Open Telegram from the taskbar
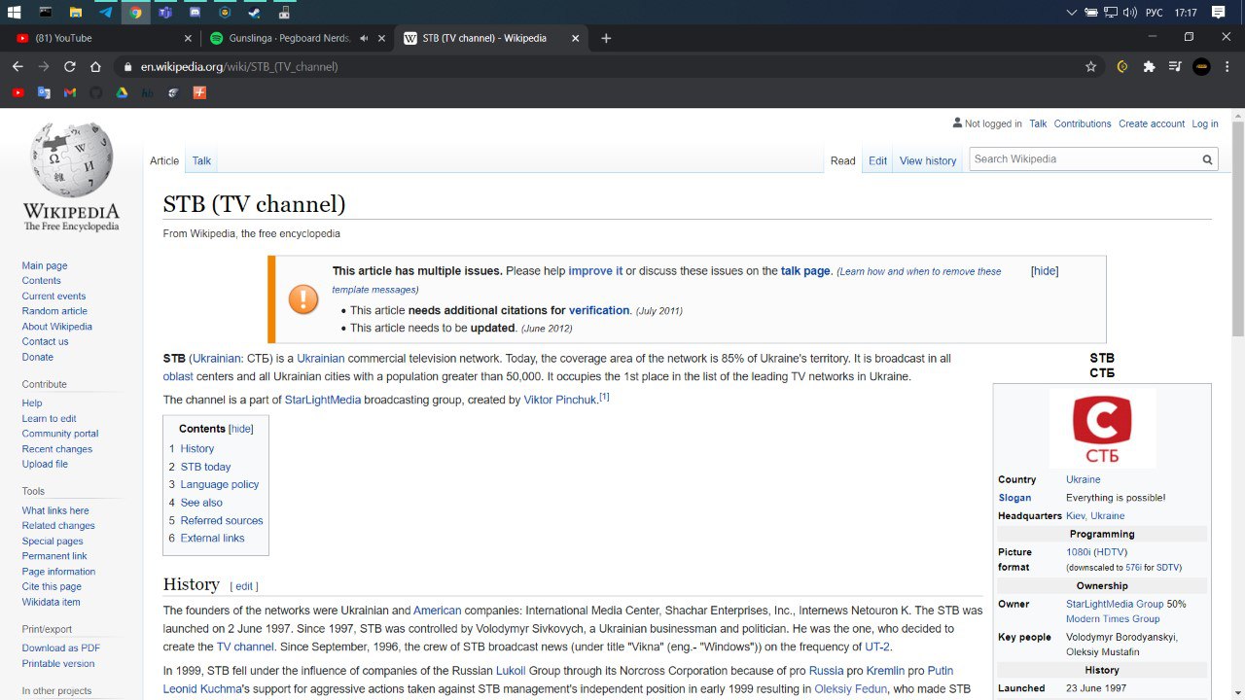 [105, 12]
